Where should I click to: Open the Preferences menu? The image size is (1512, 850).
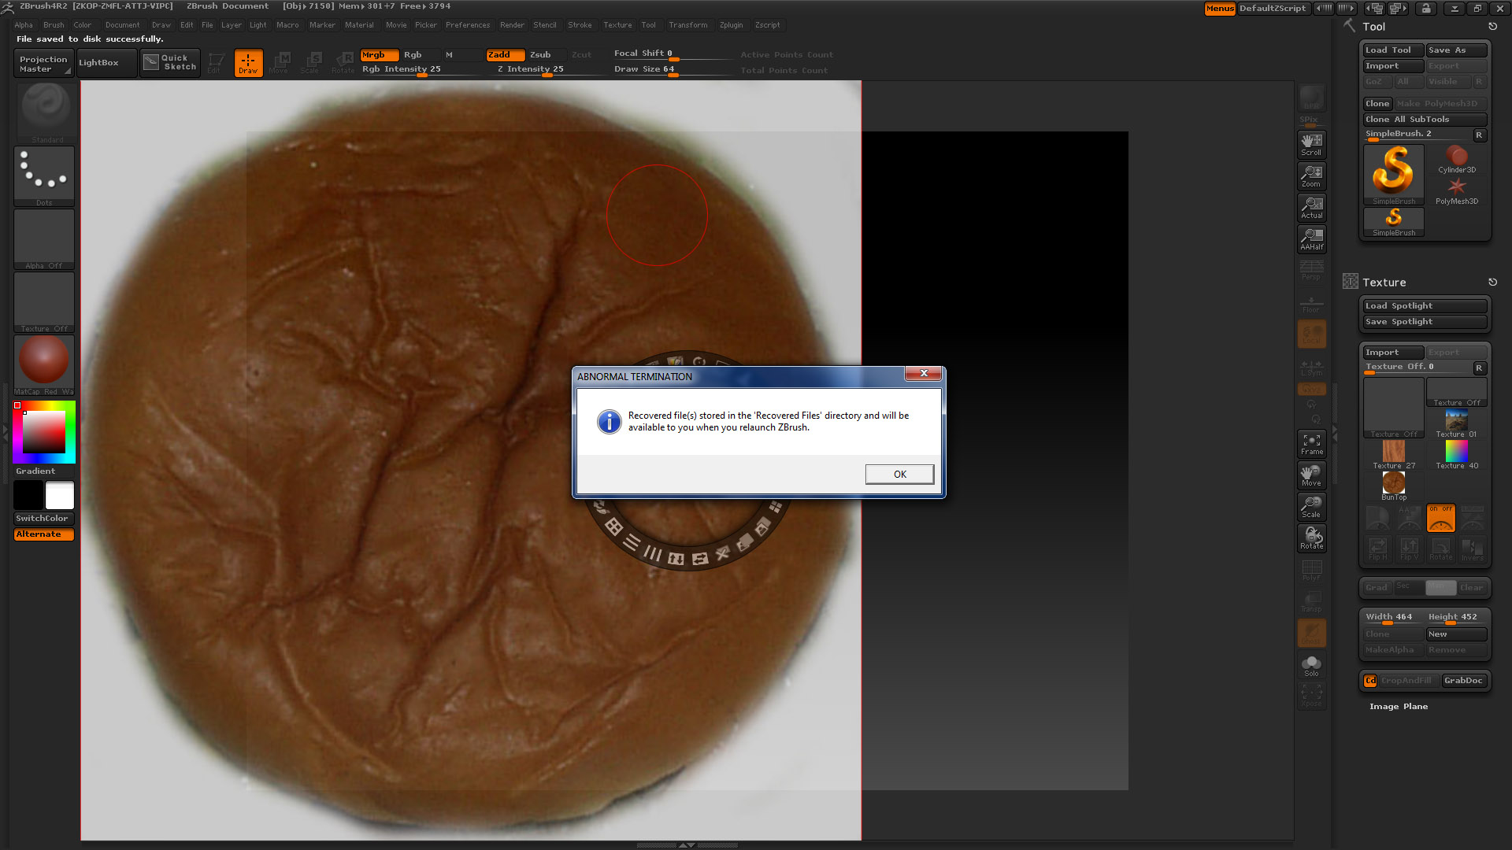click(x=467, y=25)
